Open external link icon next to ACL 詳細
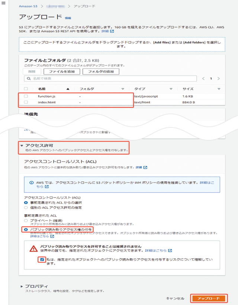Image resolution: width=238 pixels, height=305 pixels. [x=145, y=168]
